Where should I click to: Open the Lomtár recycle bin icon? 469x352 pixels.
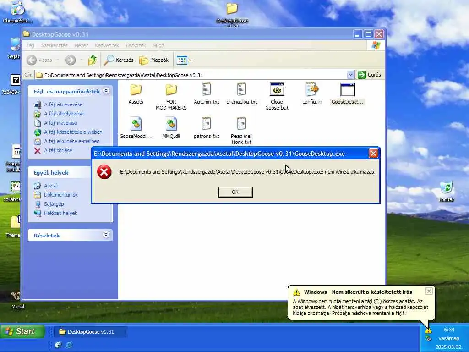point(447,191)
